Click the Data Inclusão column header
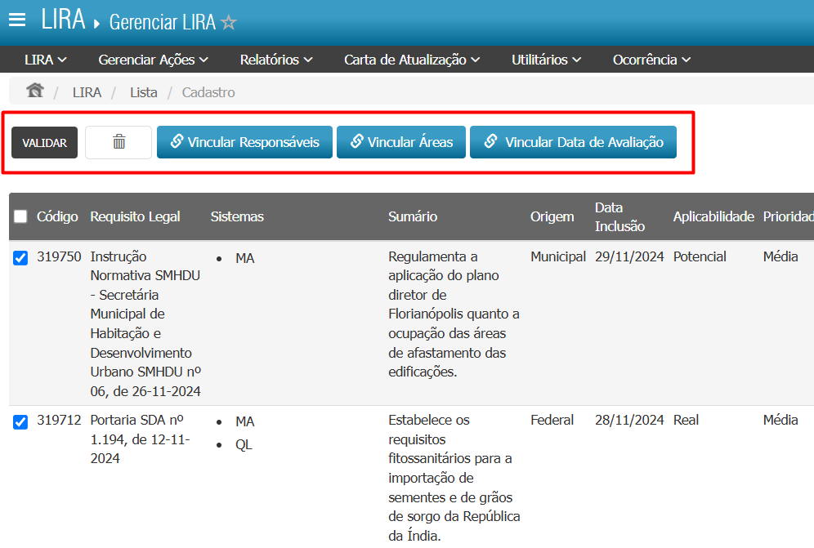The height and width of the screenshot is (548, 814). tap(619, 216)
